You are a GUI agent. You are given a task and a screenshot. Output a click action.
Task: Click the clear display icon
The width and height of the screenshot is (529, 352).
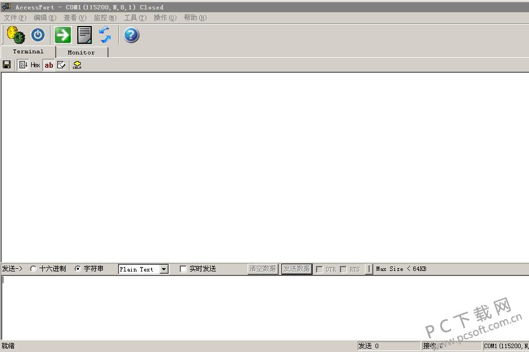[61, 64]
